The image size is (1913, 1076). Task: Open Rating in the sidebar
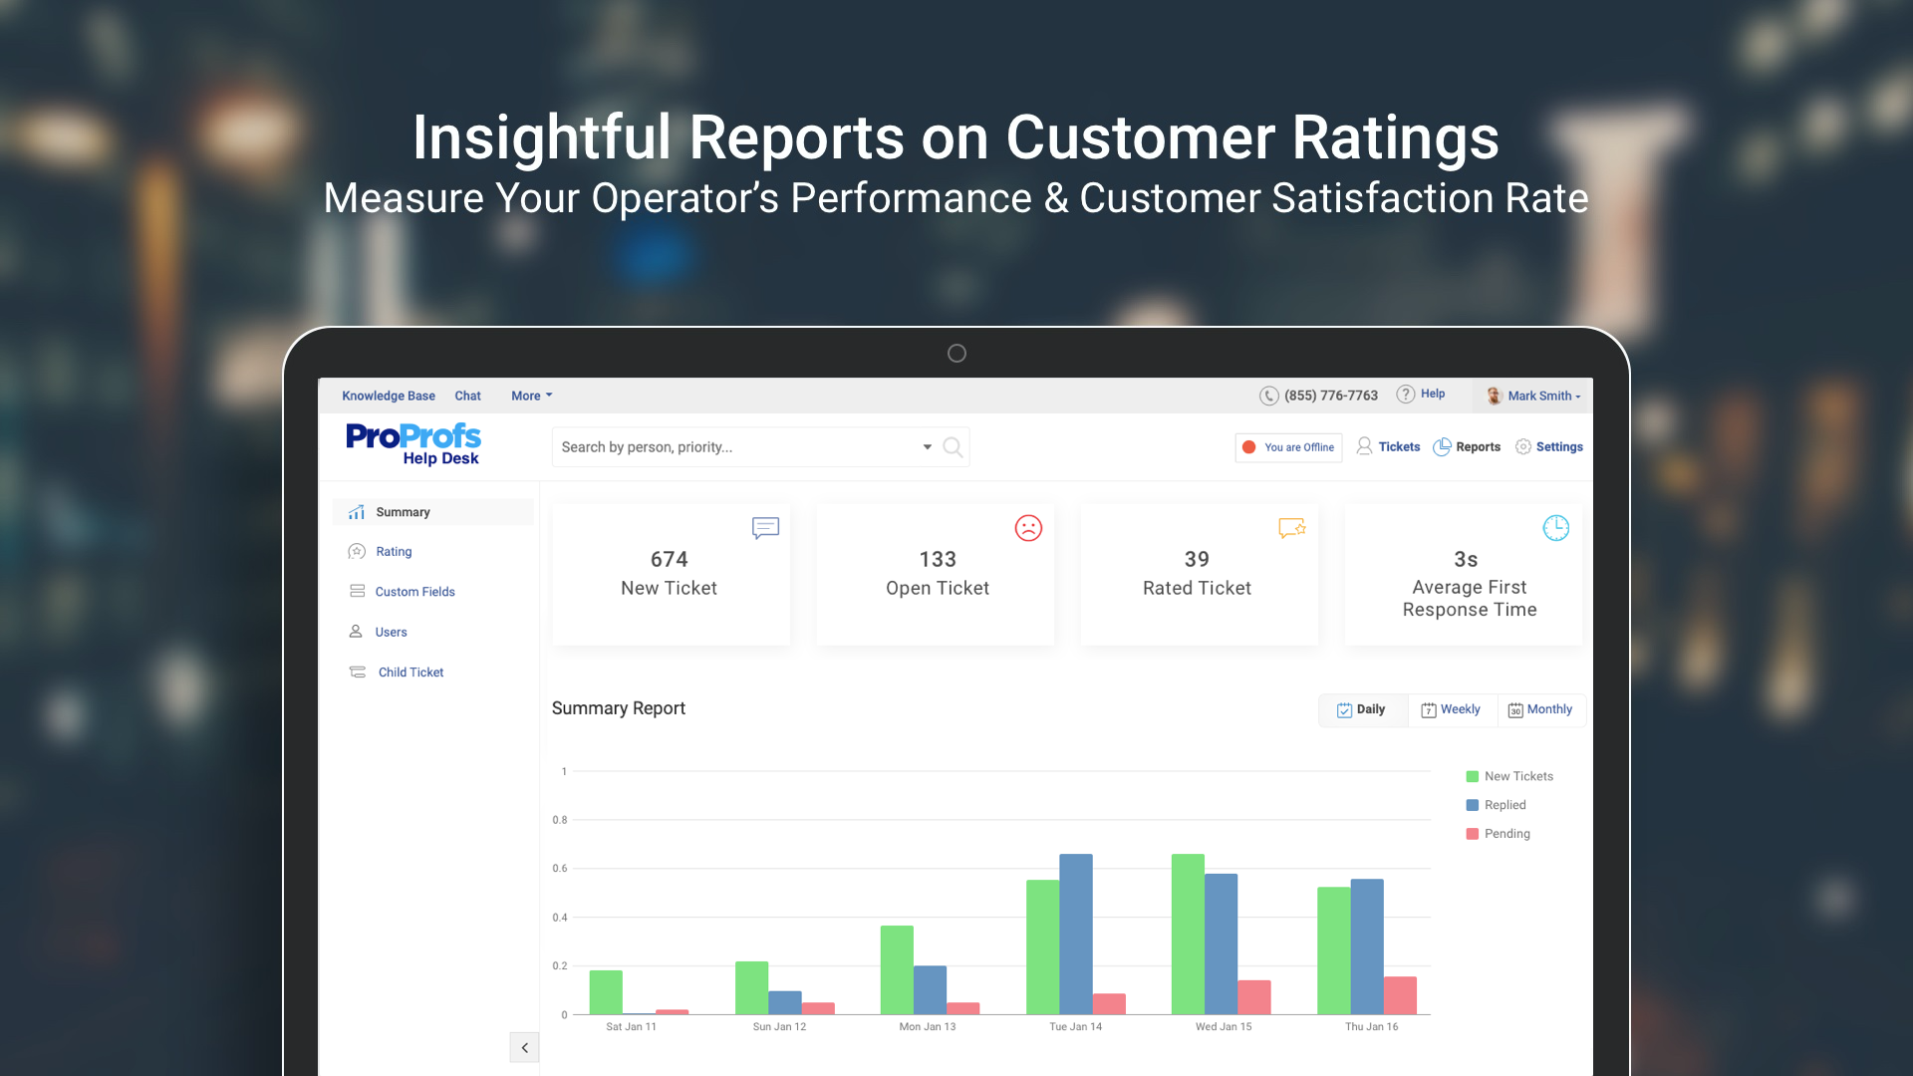[394, 552]
